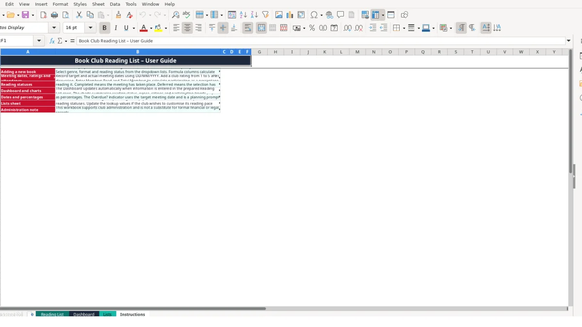Open the Format menu
Viewport: 582px width, 327px height.
tap(61, 4)
